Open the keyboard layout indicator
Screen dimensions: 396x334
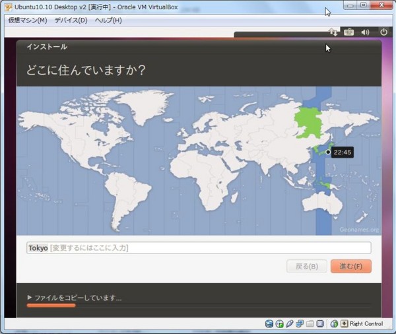click(348, 32)
